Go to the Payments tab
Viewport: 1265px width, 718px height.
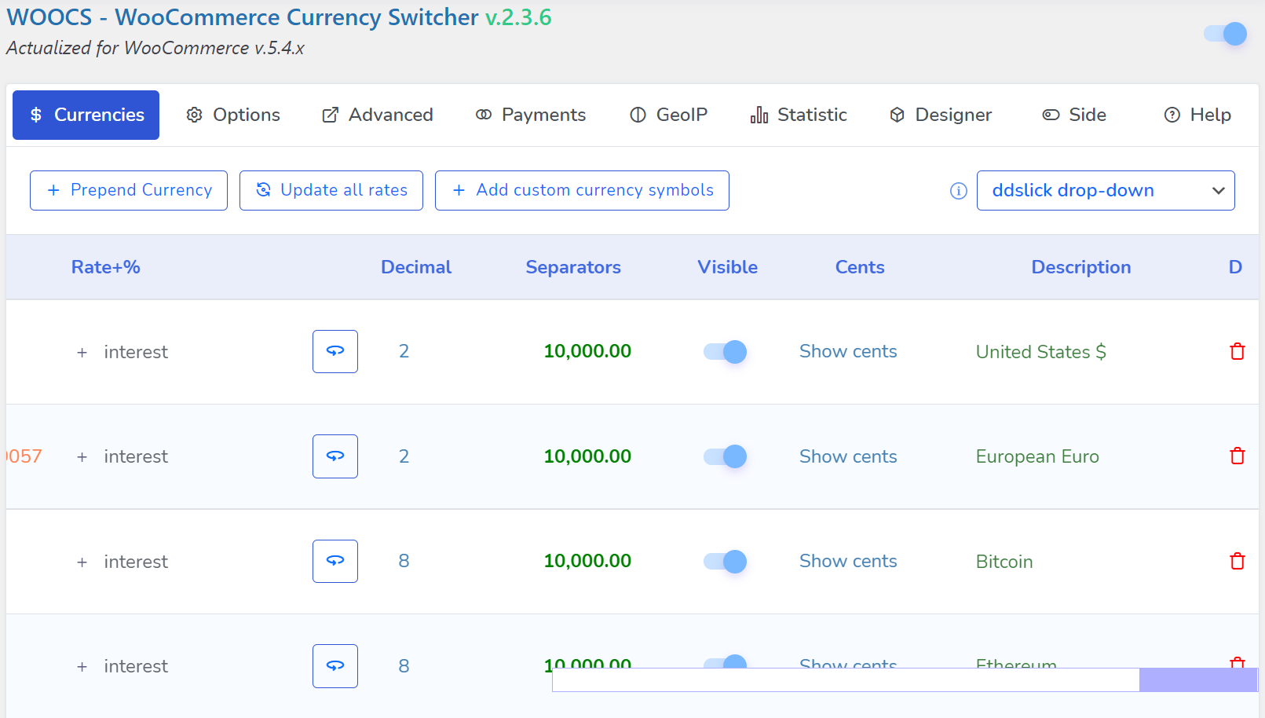(531, 115)
